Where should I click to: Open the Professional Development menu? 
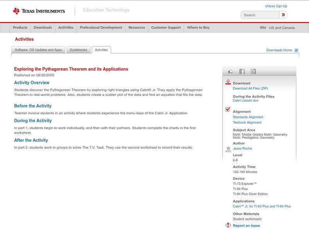point(101,28)
